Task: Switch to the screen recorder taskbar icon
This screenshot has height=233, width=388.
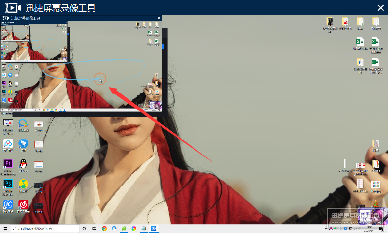Action: (x=154, y=229)
